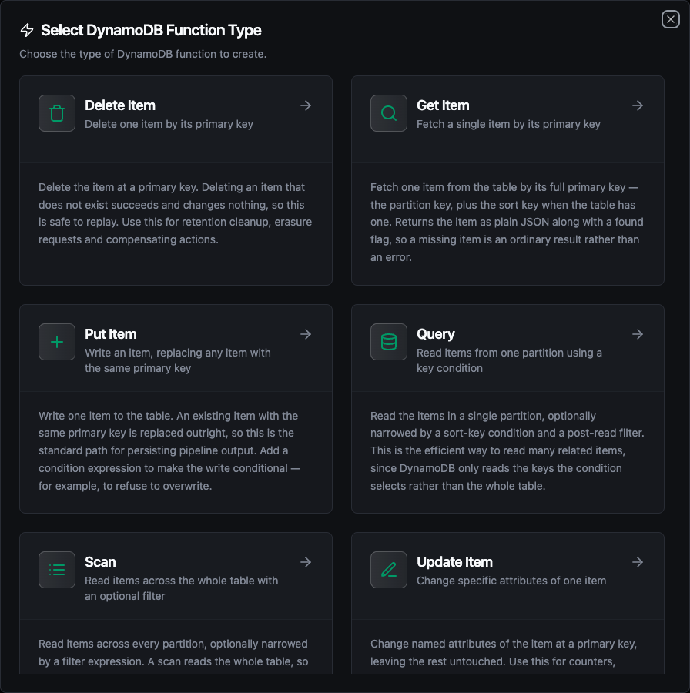Open Get Item via its arrow
The image size is (690, 693).
638,105
